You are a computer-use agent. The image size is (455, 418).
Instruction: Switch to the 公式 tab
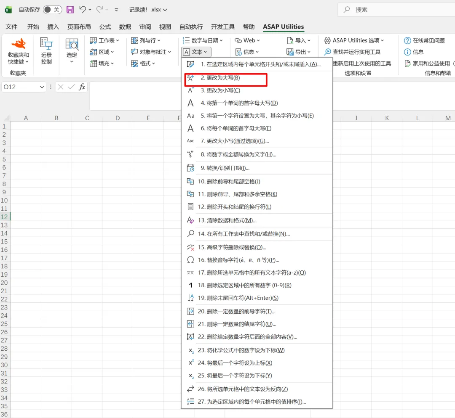point(105,26)
